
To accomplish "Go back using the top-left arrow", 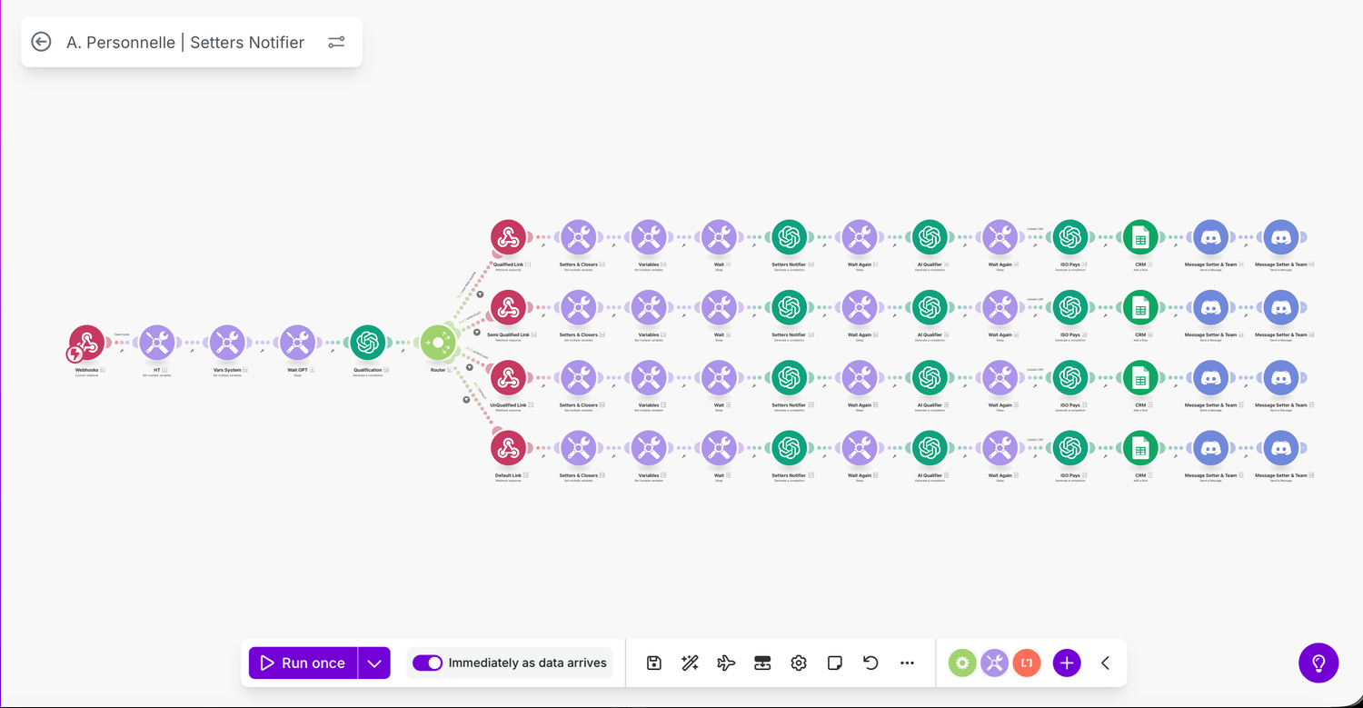I will click(41, 42).
